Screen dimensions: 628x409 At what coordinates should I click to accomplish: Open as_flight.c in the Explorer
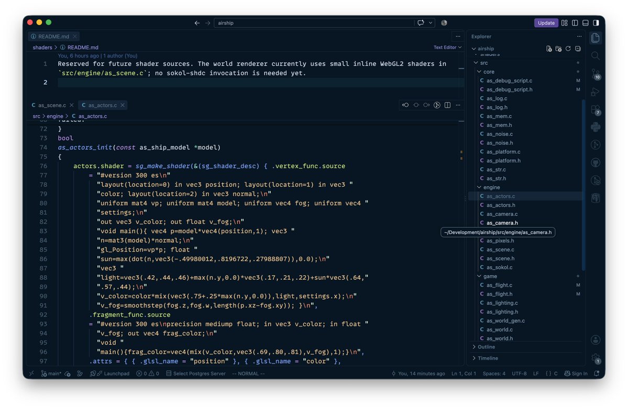(499, 285)
